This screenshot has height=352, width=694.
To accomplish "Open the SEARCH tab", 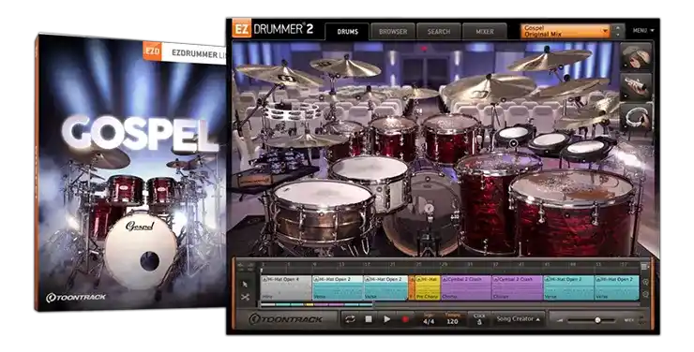I will click(439, 32).
